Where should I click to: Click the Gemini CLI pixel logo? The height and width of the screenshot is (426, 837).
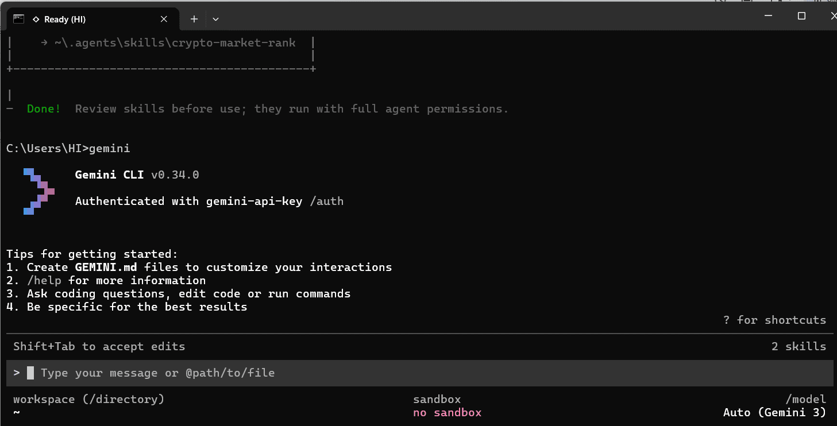pos(38,191)
